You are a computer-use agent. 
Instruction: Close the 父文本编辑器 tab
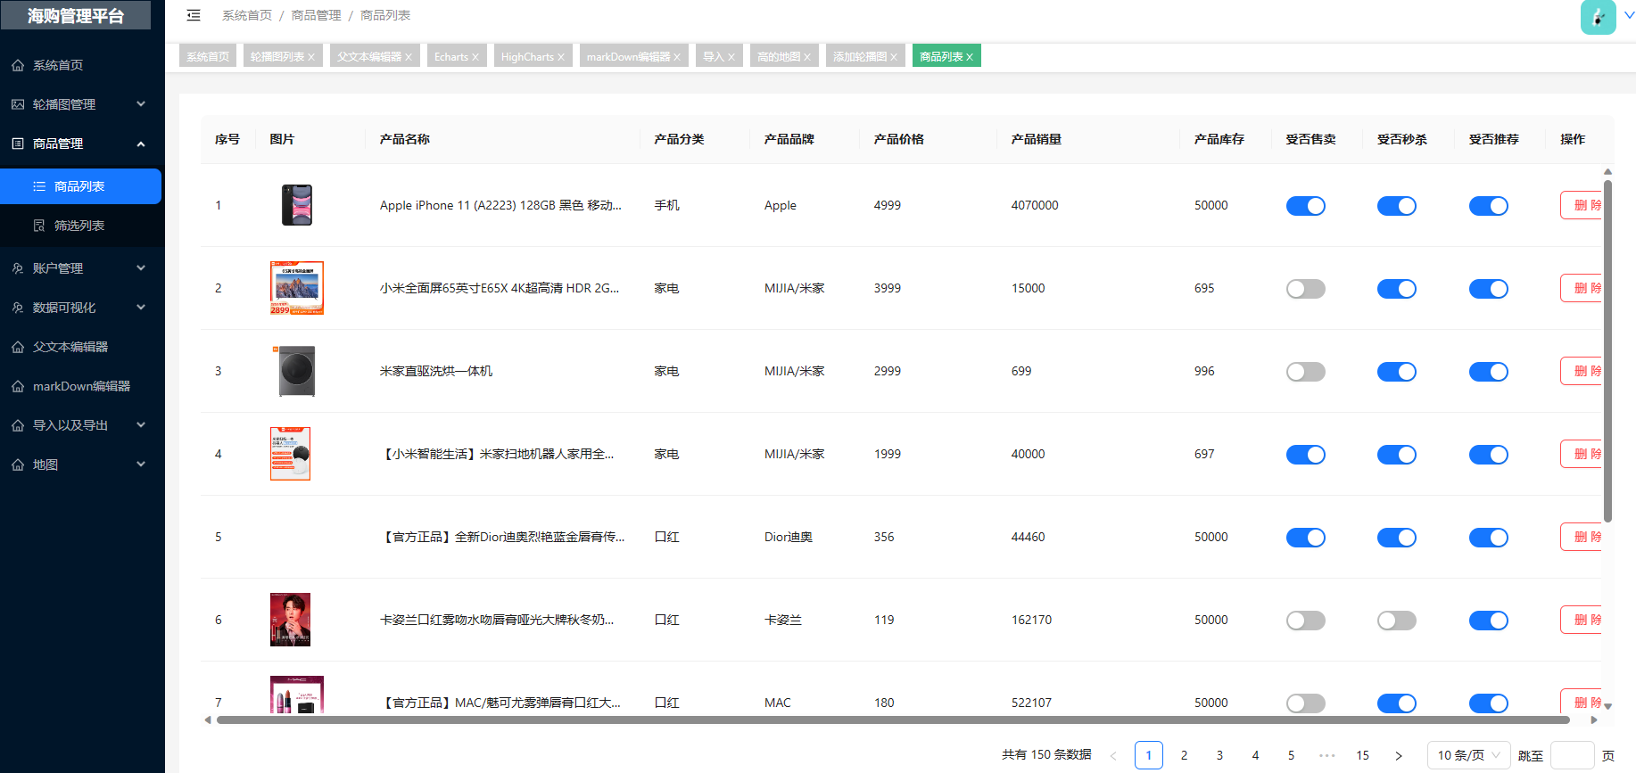click(x=409, y=57)
